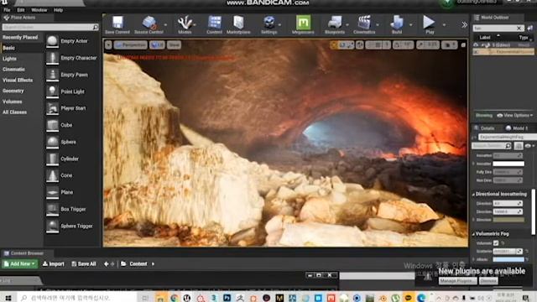Open the Play options dropdown arrow

click(444, 25)
